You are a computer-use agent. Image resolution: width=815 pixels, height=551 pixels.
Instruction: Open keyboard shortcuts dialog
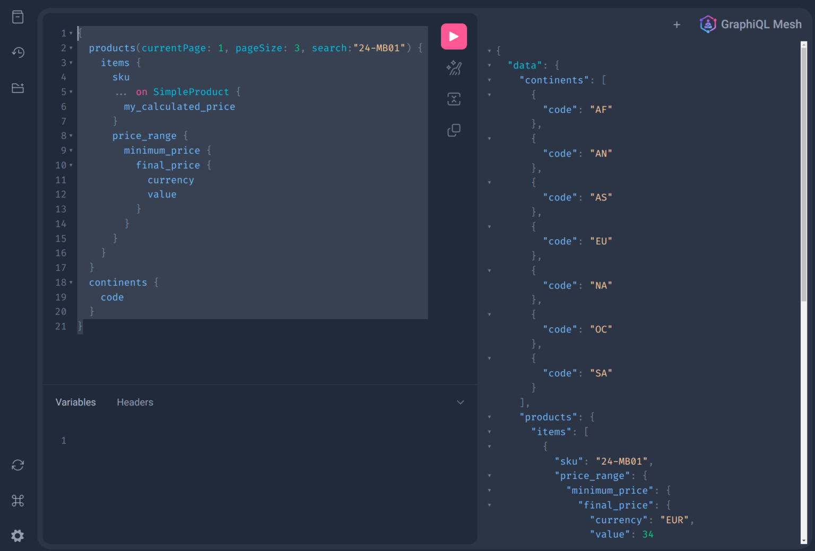pos(18,500)
